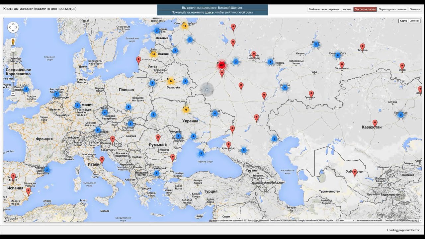Open the 2 cluster at Karaganda

[401, 115]
